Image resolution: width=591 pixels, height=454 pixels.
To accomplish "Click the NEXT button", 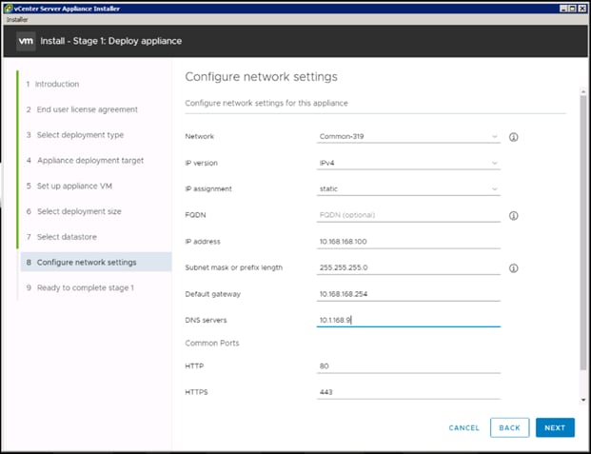I will click(555, 427).
